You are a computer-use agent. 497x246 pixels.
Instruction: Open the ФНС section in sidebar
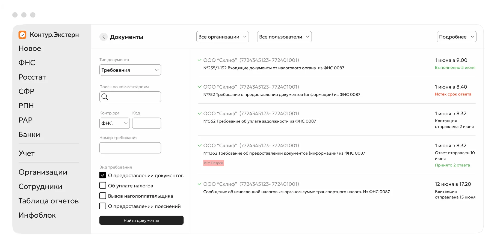coord(27,63)
